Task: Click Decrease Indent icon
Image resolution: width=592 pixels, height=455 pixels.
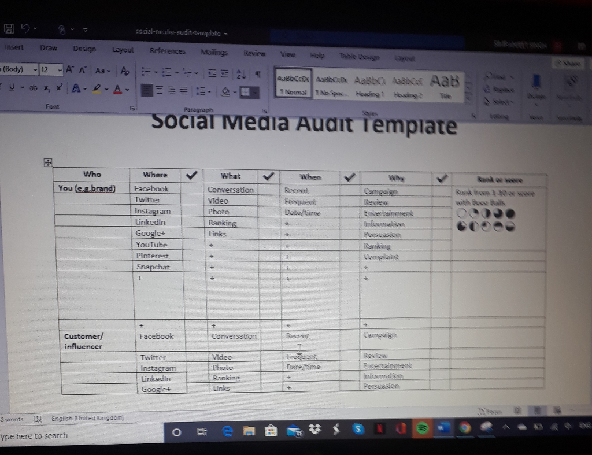Action: (212, 73)
